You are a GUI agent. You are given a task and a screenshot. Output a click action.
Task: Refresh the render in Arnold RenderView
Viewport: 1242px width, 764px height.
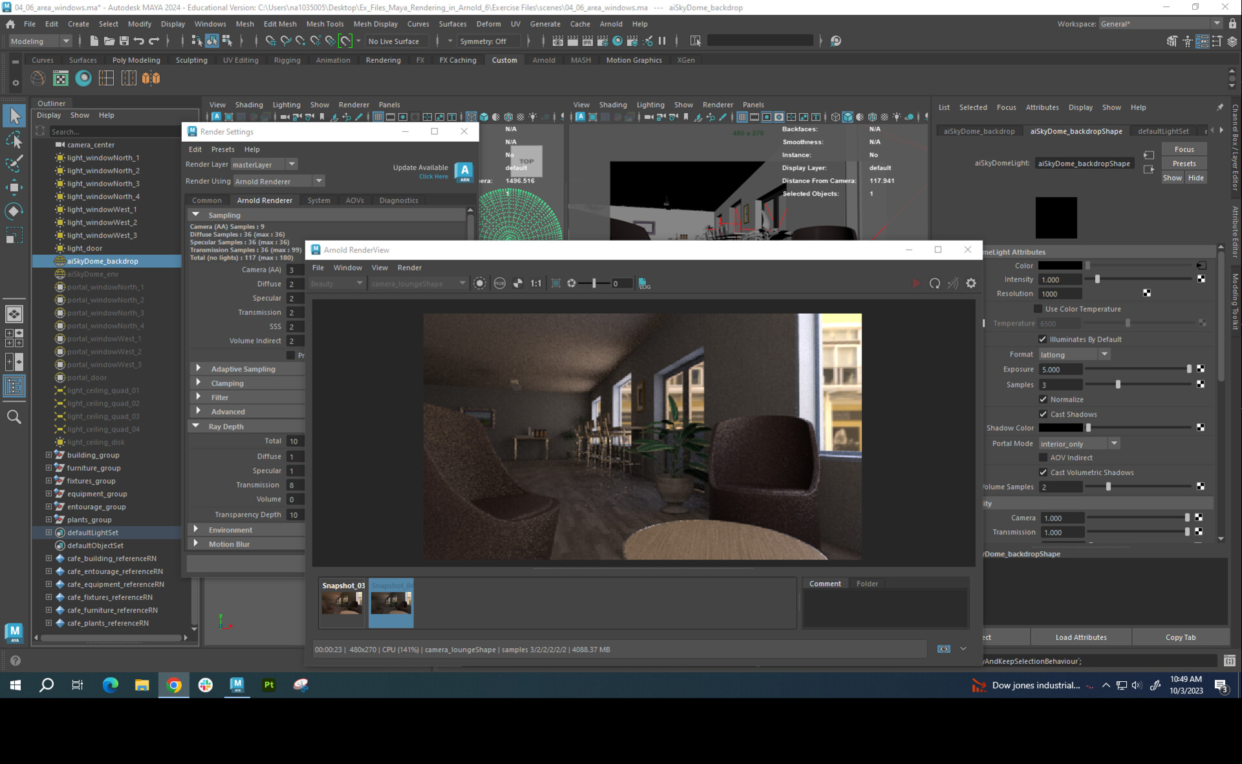[x=935, y=283]
